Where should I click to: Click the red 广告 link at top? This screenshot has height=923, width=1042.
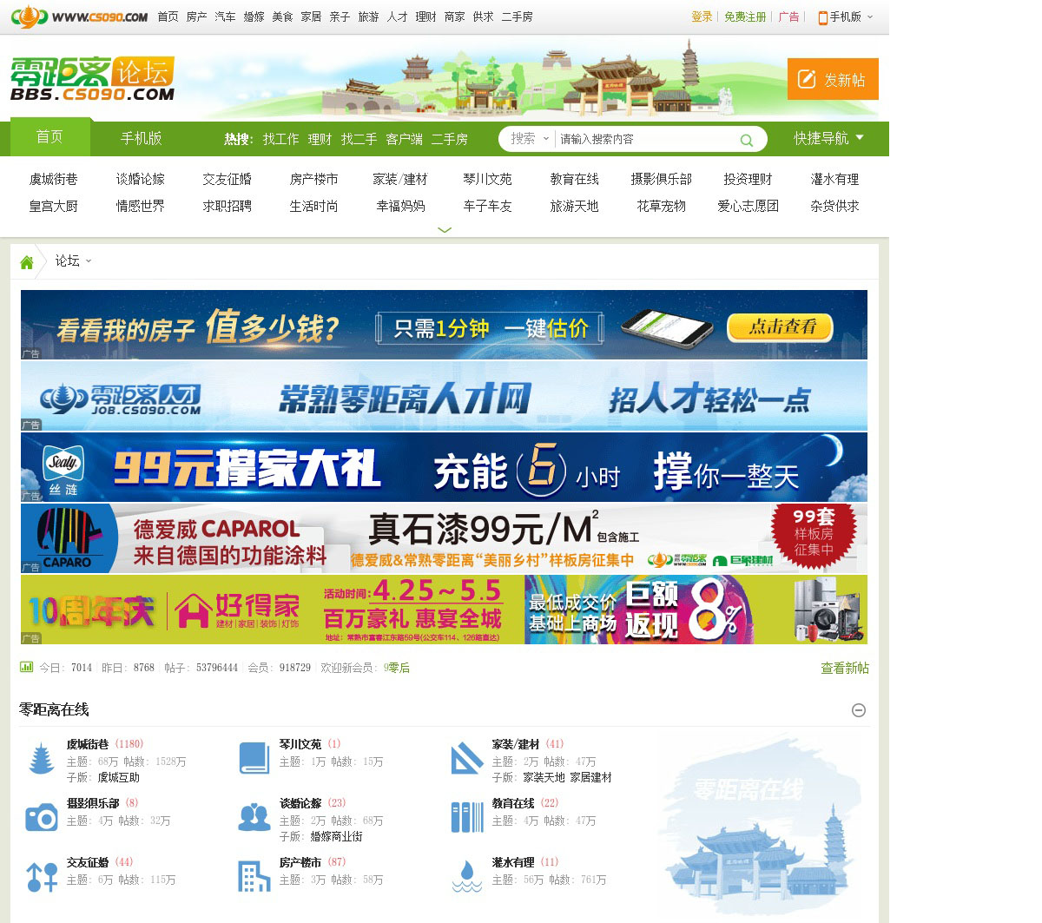(789, 16)
